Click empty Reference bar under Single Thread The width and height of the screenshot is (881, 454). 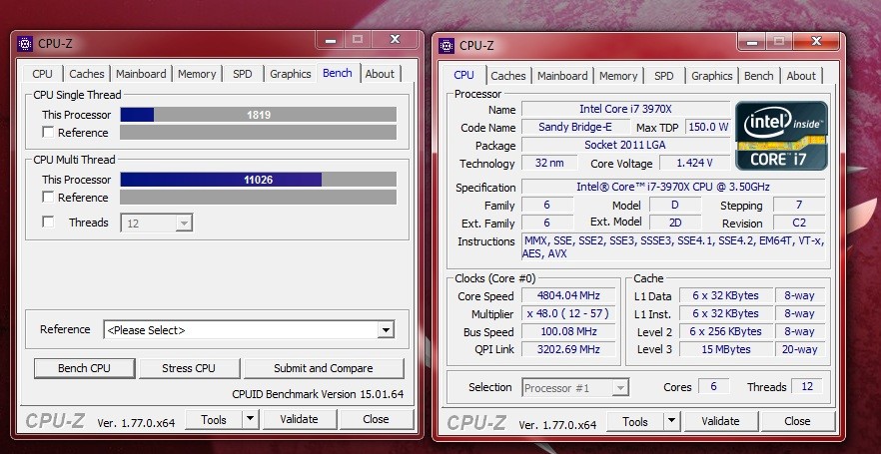pyautogui.click(x=259, y=133)
